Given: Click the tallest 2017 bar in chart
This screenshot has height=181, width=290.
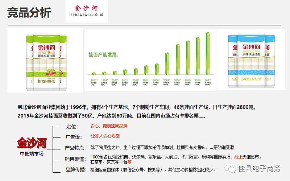Looking at the screenshot, I should pos(208,53).
